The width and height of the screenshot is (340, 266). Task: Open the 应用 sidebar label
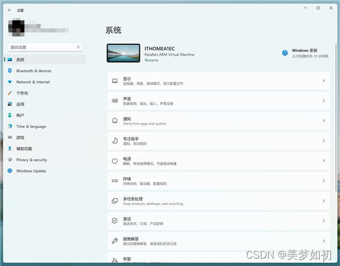(20, 104)
